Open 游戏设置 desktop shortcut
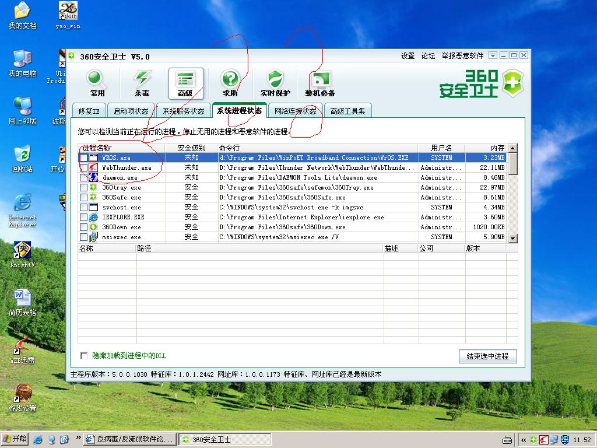The height and width of the screenshot is (448, 597). (x=23, y=398)
